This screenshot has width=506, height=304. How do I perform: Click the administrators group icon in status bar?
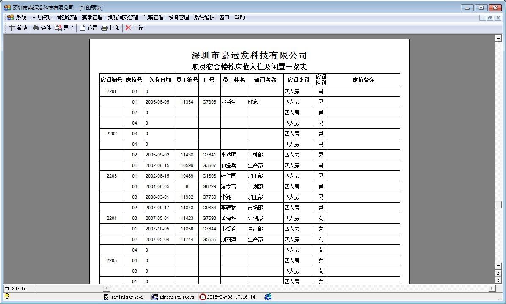(155, 297)
